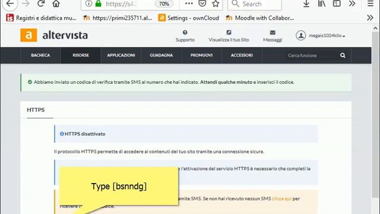Click the user avatar icon
Viewport: 380px width, 214px height.
tap(300, 36)
